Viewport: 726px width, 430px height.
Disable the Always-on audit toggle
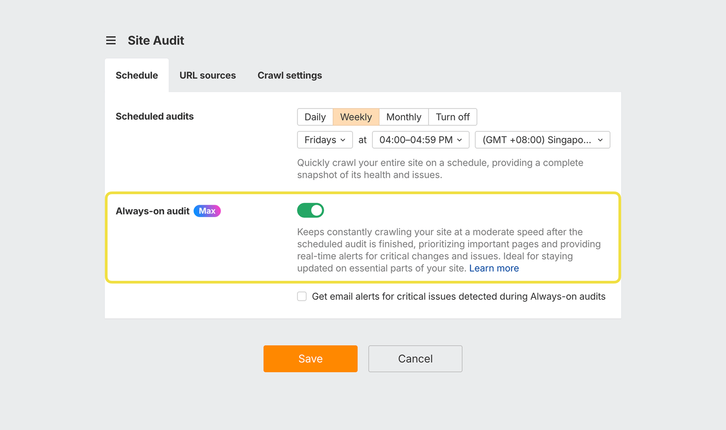click(x=310, y=210)
